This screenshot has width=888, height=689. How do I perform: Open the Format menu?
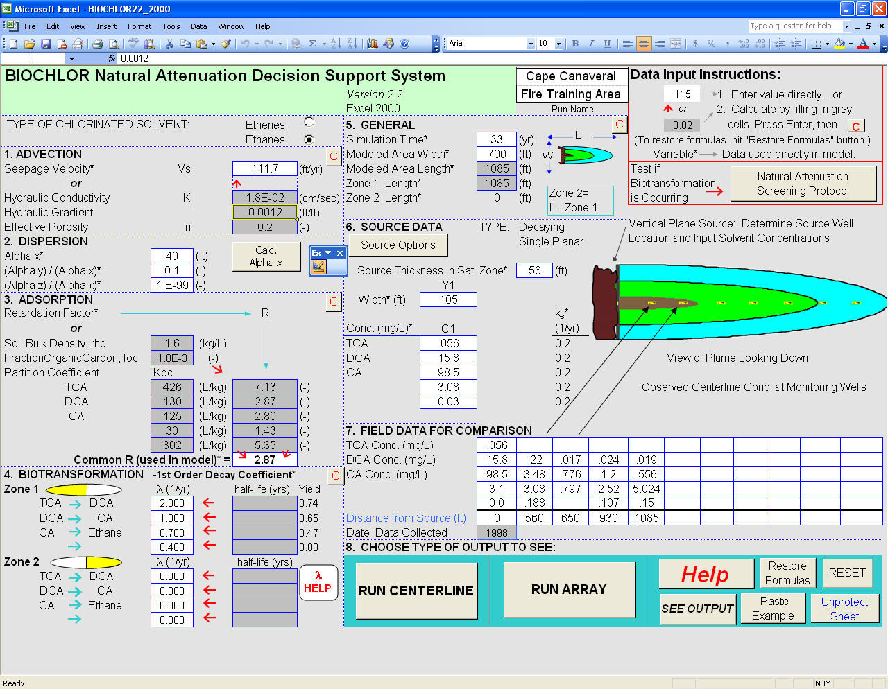pos(139,26)
